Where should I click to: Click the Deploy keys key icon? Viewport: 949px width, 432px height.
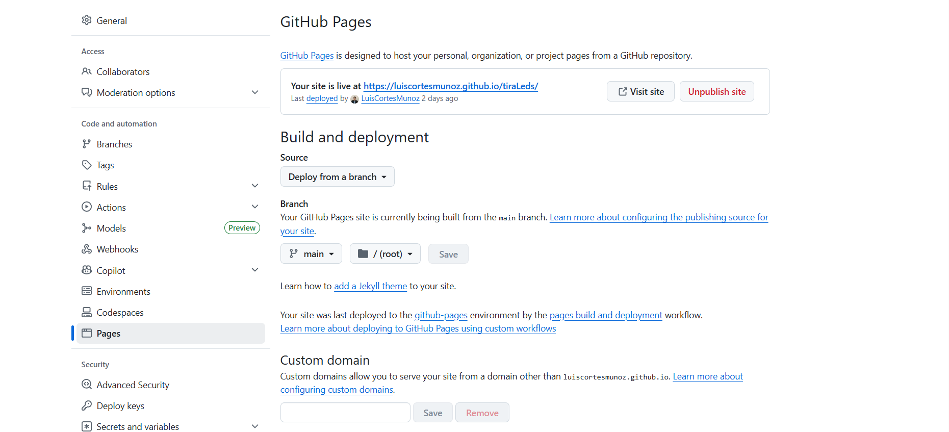coord(87,405)
